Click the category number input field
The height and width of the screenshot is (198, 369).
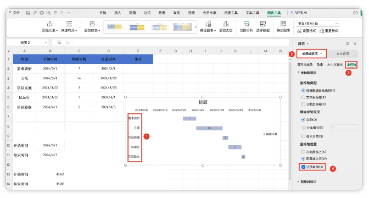click(x=344, y=128)
